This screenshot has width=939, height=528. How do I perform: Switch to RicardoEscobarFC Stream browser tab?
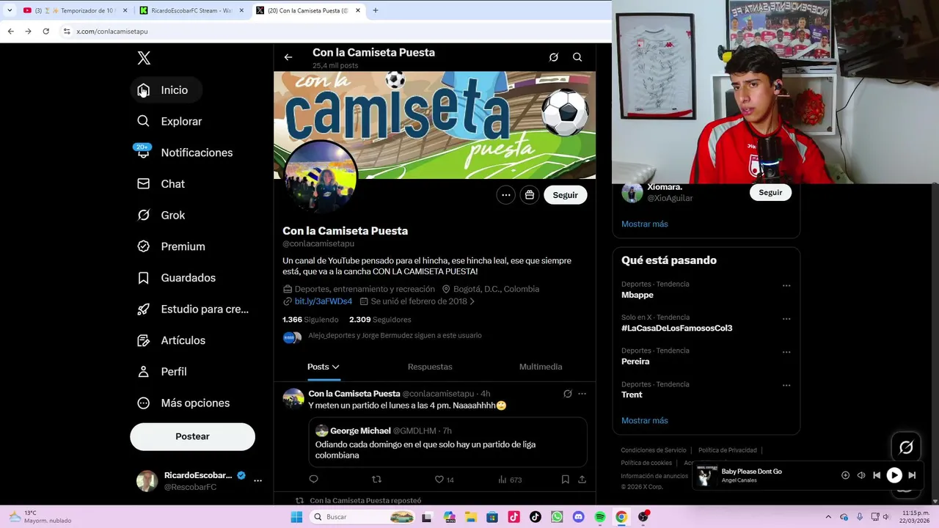tap(191, 10)
